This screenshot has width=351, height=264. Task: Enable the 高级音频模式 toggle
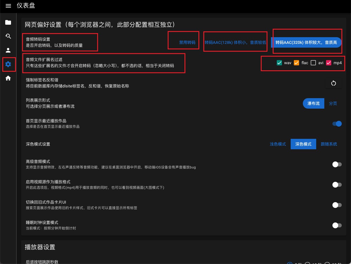pyautogui.click(x=337, y=164)
